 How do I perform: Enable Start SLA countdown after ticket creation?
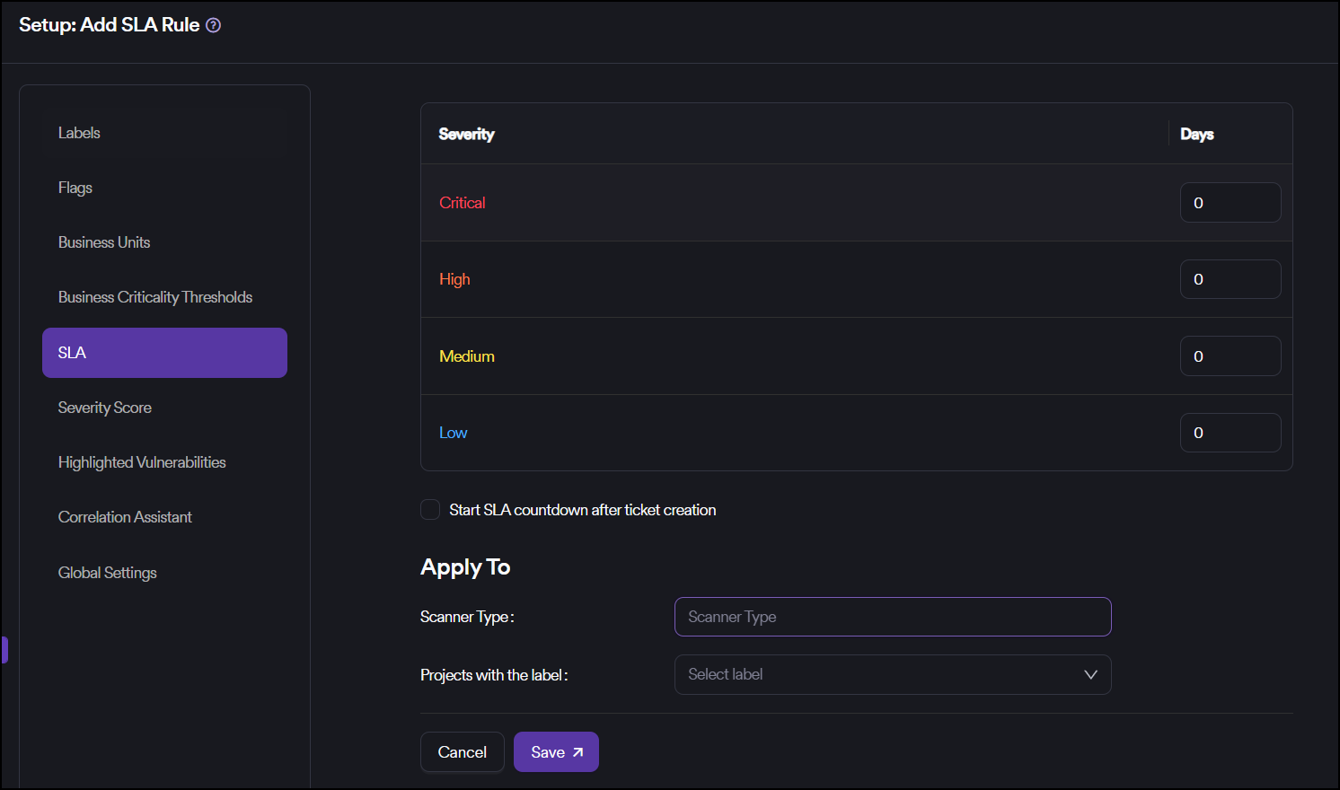[430, 510]
